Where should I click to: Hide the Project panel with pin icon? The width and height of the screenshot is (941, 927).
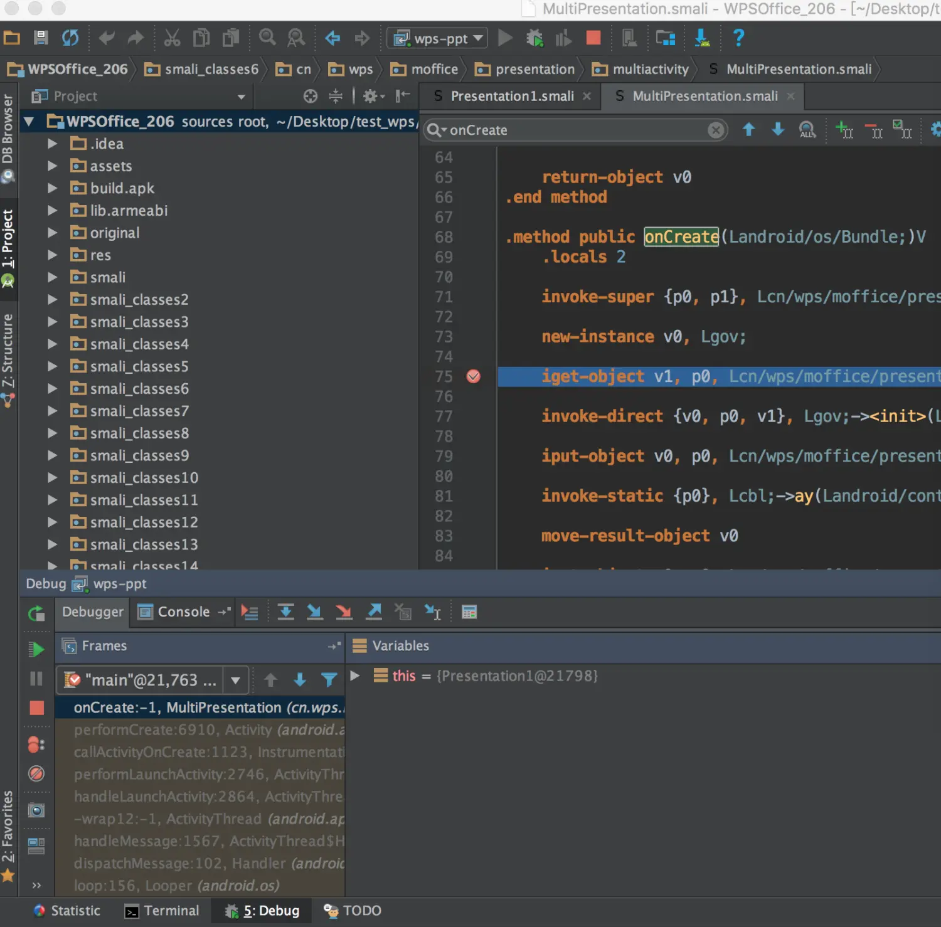click(403, 96)
